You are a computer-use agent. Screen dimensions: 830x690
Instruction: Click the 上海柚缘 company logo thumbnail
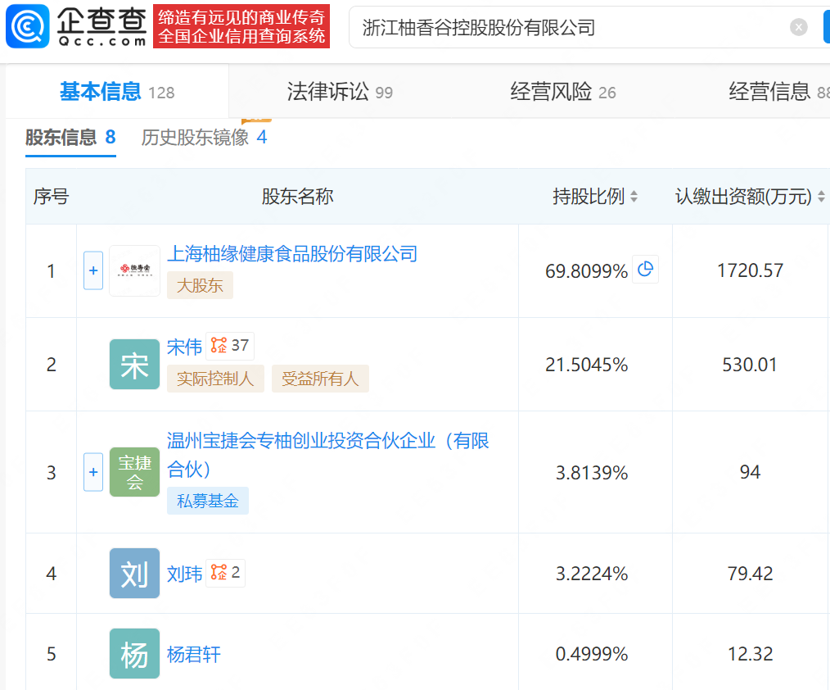click(134, 270)
